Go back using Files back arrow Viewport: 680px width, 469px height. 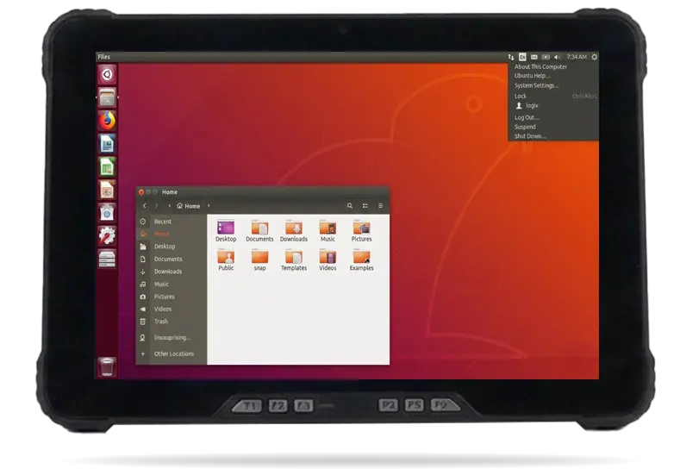pyautogui.click(x=144, y=206)
